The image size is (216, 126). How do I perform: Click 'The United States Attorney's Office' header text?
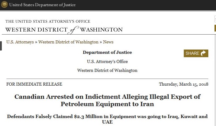48,21
